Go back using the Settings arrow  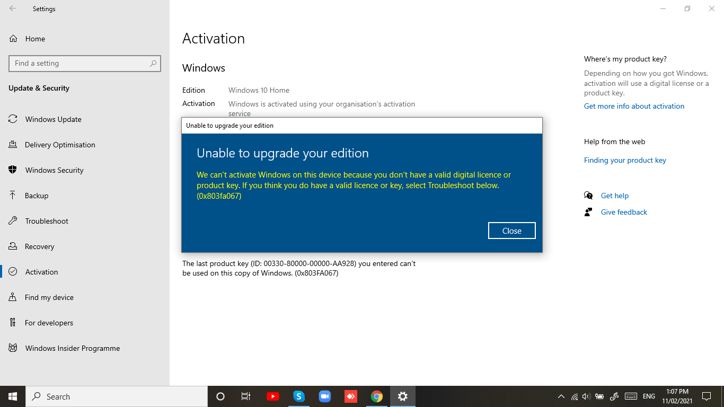point(13,8)
